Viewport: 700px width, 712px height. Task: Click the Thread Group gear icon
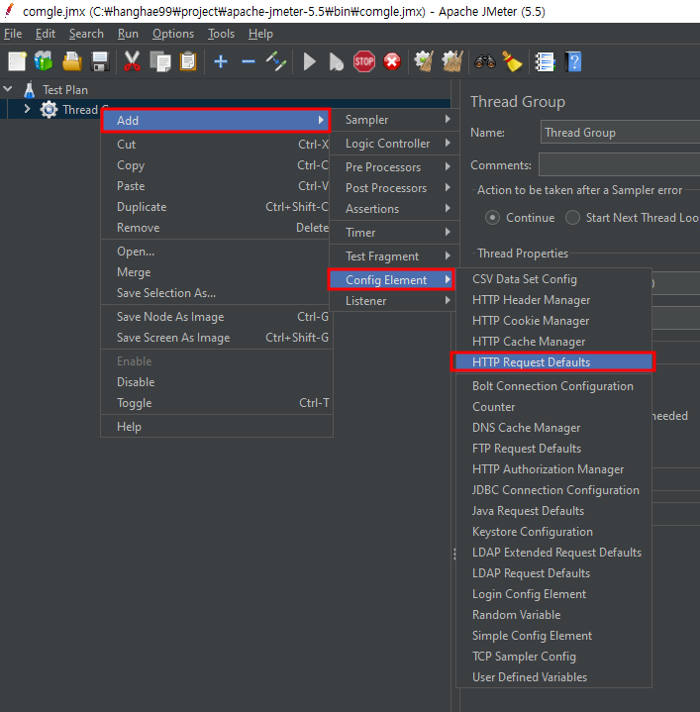[x=49, y=110]
